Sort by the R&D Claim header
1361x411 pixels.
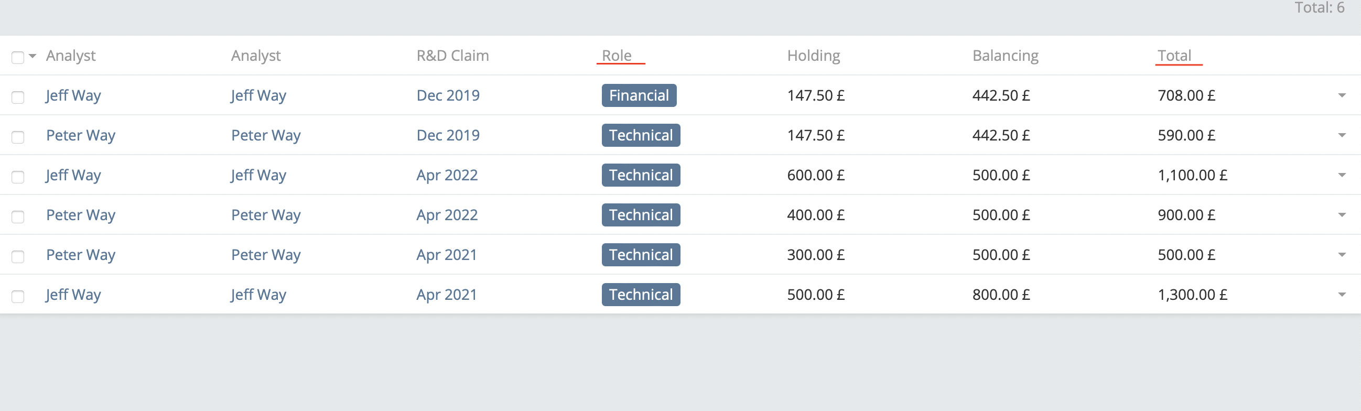point(452,56)
